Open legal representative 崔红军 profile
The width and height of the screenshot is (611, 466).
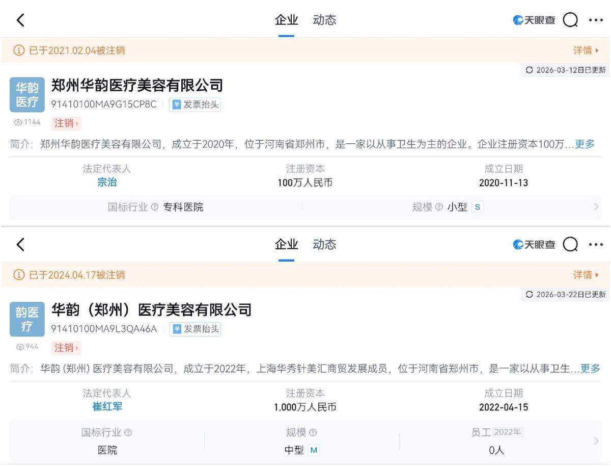[107, 407]
